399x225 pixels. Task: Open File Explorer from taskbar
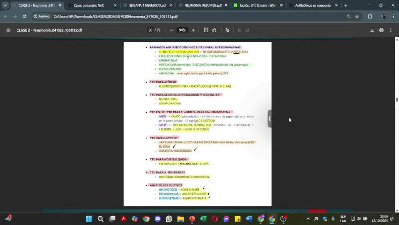tap(180, 219)
